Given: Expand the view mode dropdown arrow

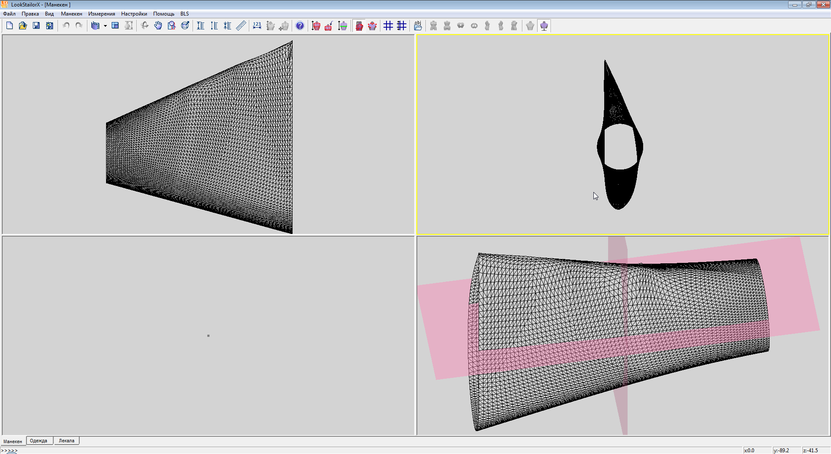Looking at the screenshot, I should 105,26.
